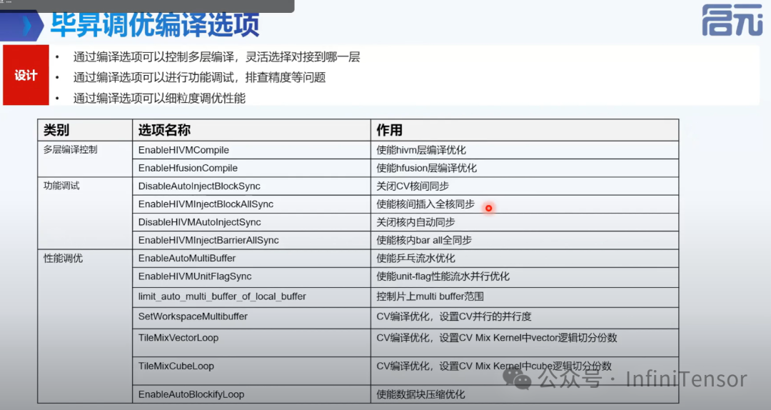The height and width of the screenshot is (410, 771).
Task: Click the SetWorkspaceMultibuffer option name
Action: [193, 316]
